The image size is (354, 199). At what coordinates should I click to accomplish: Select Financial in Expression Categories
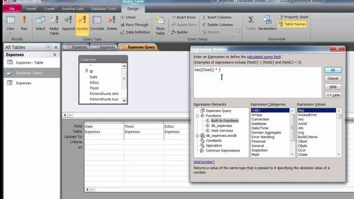(258, 142)
